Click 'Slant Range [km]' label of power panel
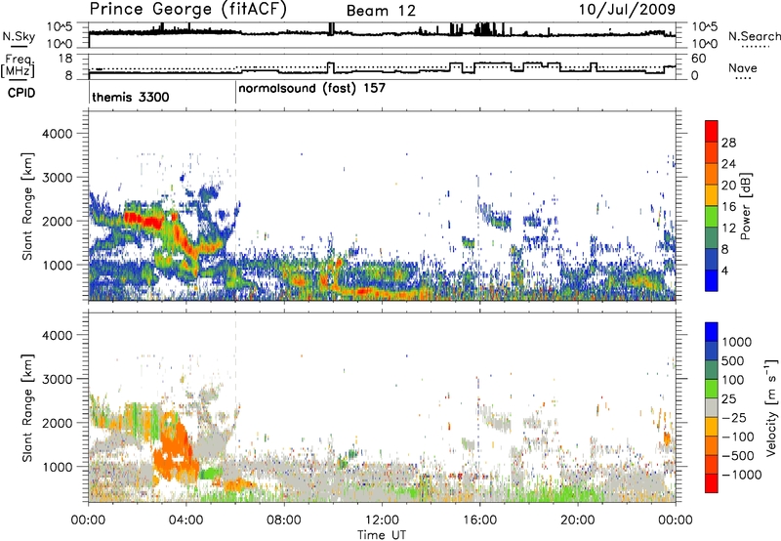 (27, 206)
